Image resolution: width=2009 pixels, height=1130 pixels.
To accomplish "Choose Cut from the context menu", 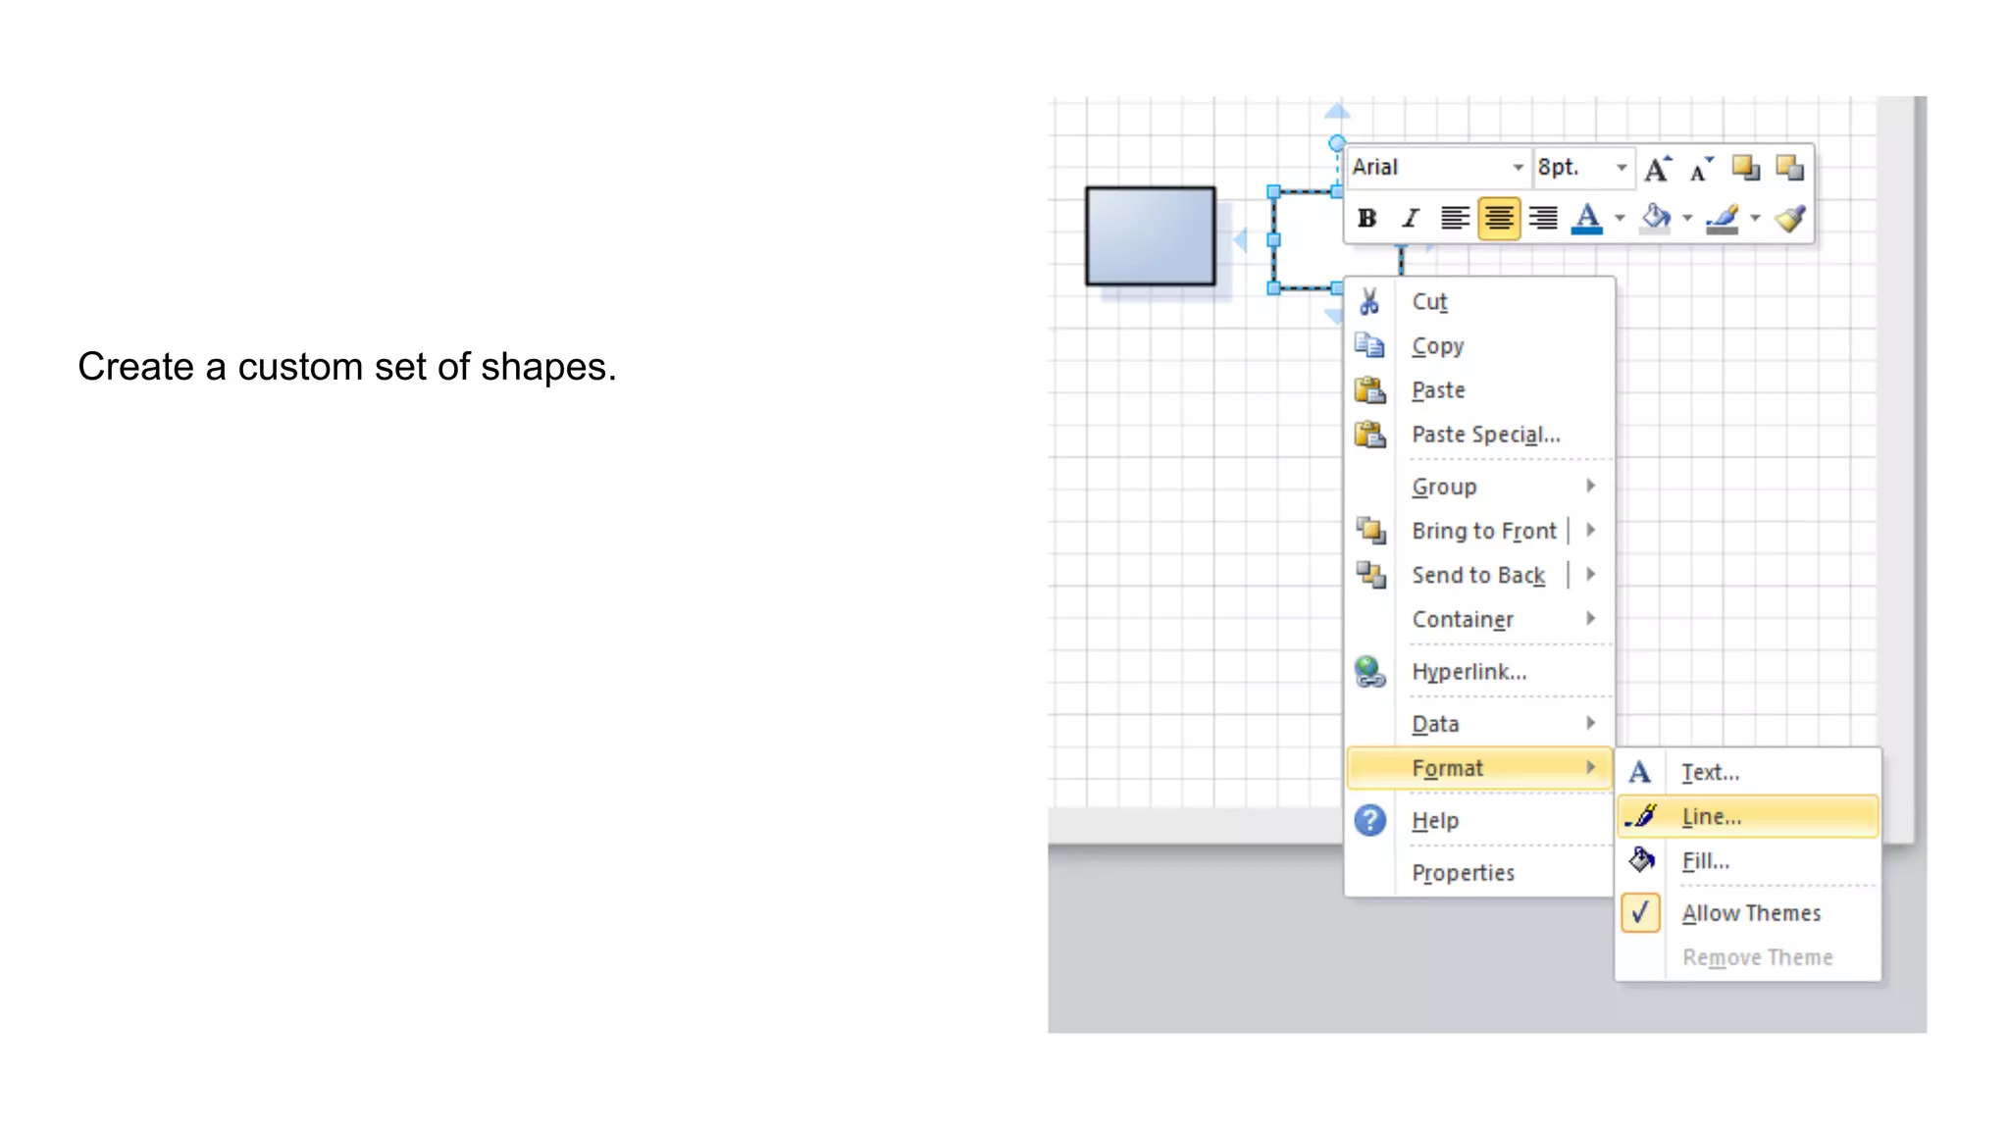I will (x=1478, y=302).
